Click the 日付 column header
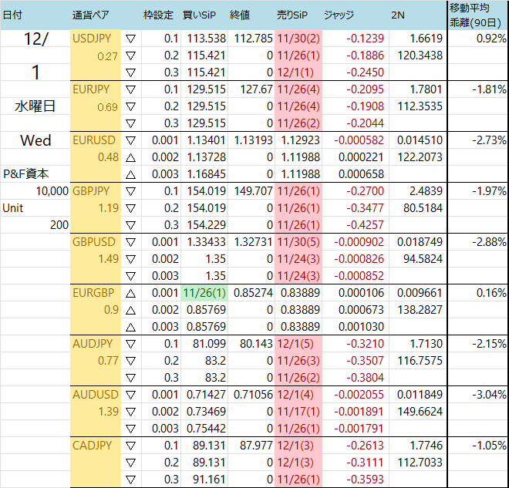This screenshot has height=488, width=509. point(12,15)
